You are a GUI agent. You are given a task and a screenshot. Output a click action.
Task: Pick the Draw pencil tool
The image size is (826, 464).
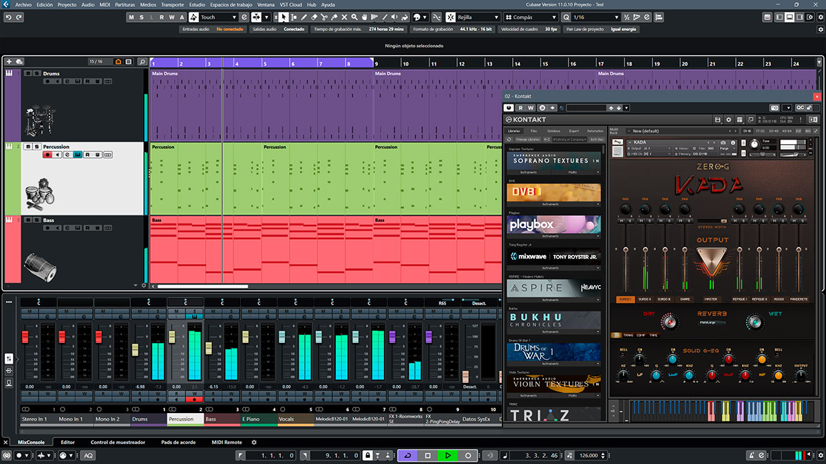304,17
